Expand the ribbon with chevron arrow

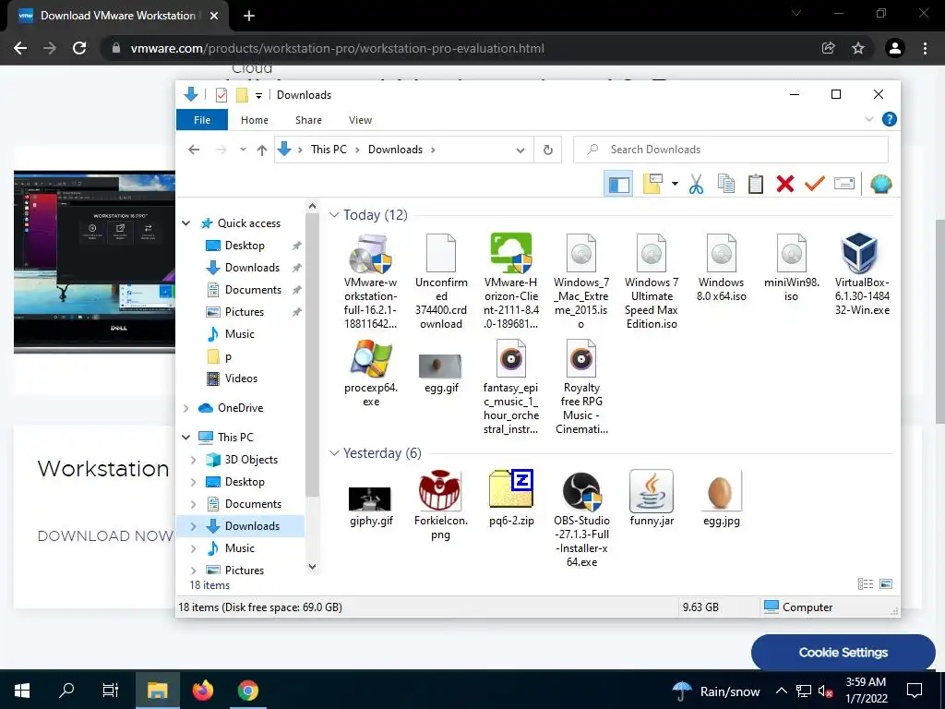tap(869, 119)
